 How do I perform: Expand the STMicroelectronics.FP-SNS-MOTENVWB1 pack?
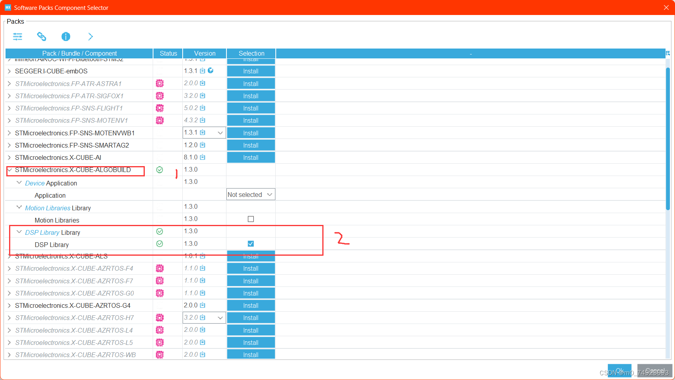click(9, 133)
